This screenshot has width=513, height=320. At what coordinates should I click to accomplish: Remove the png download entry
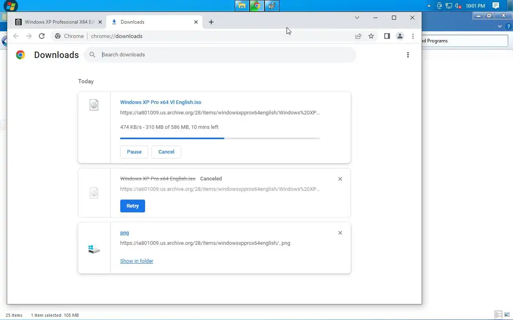[x=340, y=233]
